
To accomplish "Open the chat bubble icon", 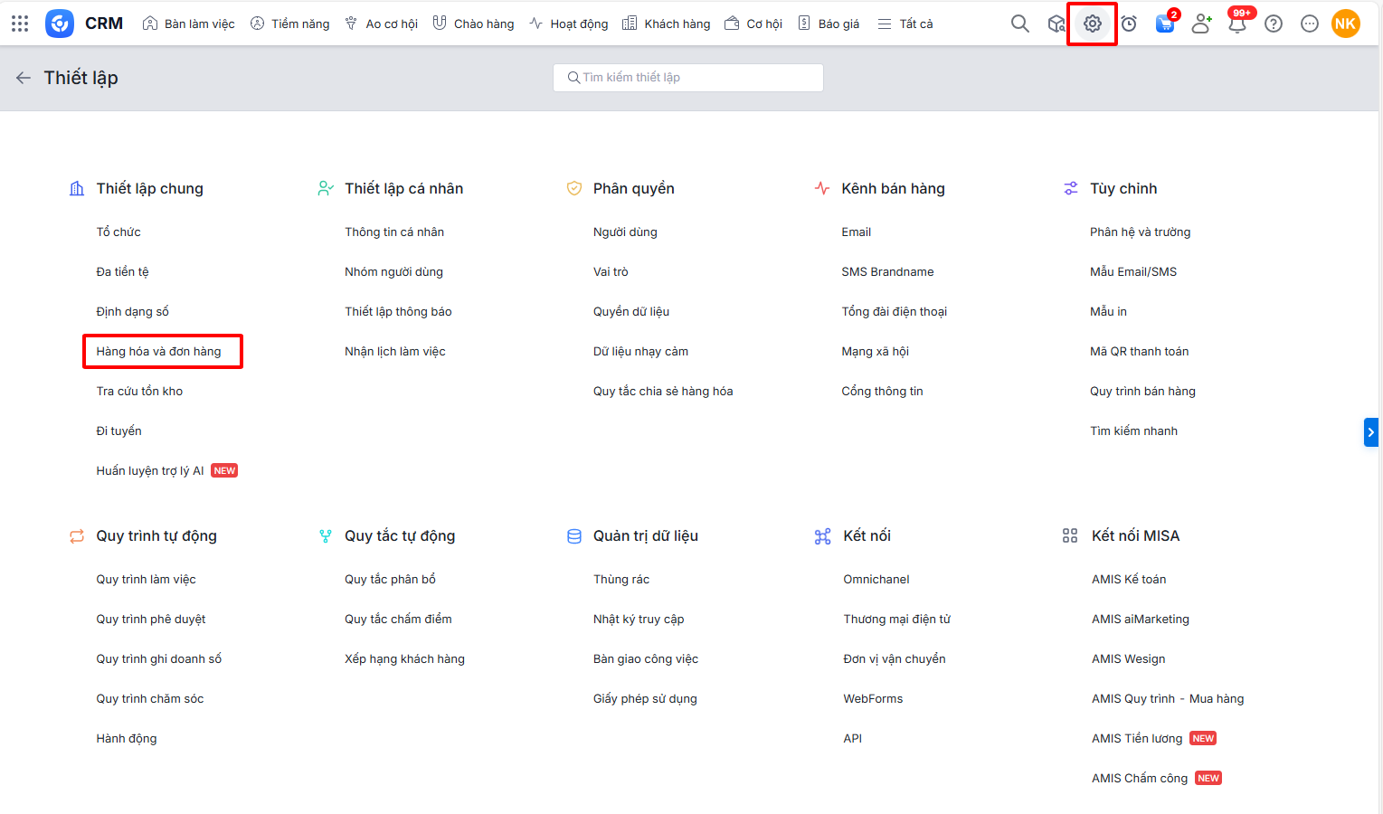I will (1309, 24).
